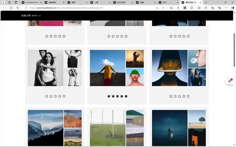View site information lock icon
This screenshot has height=147, width=236.
(x=26, y=8)
